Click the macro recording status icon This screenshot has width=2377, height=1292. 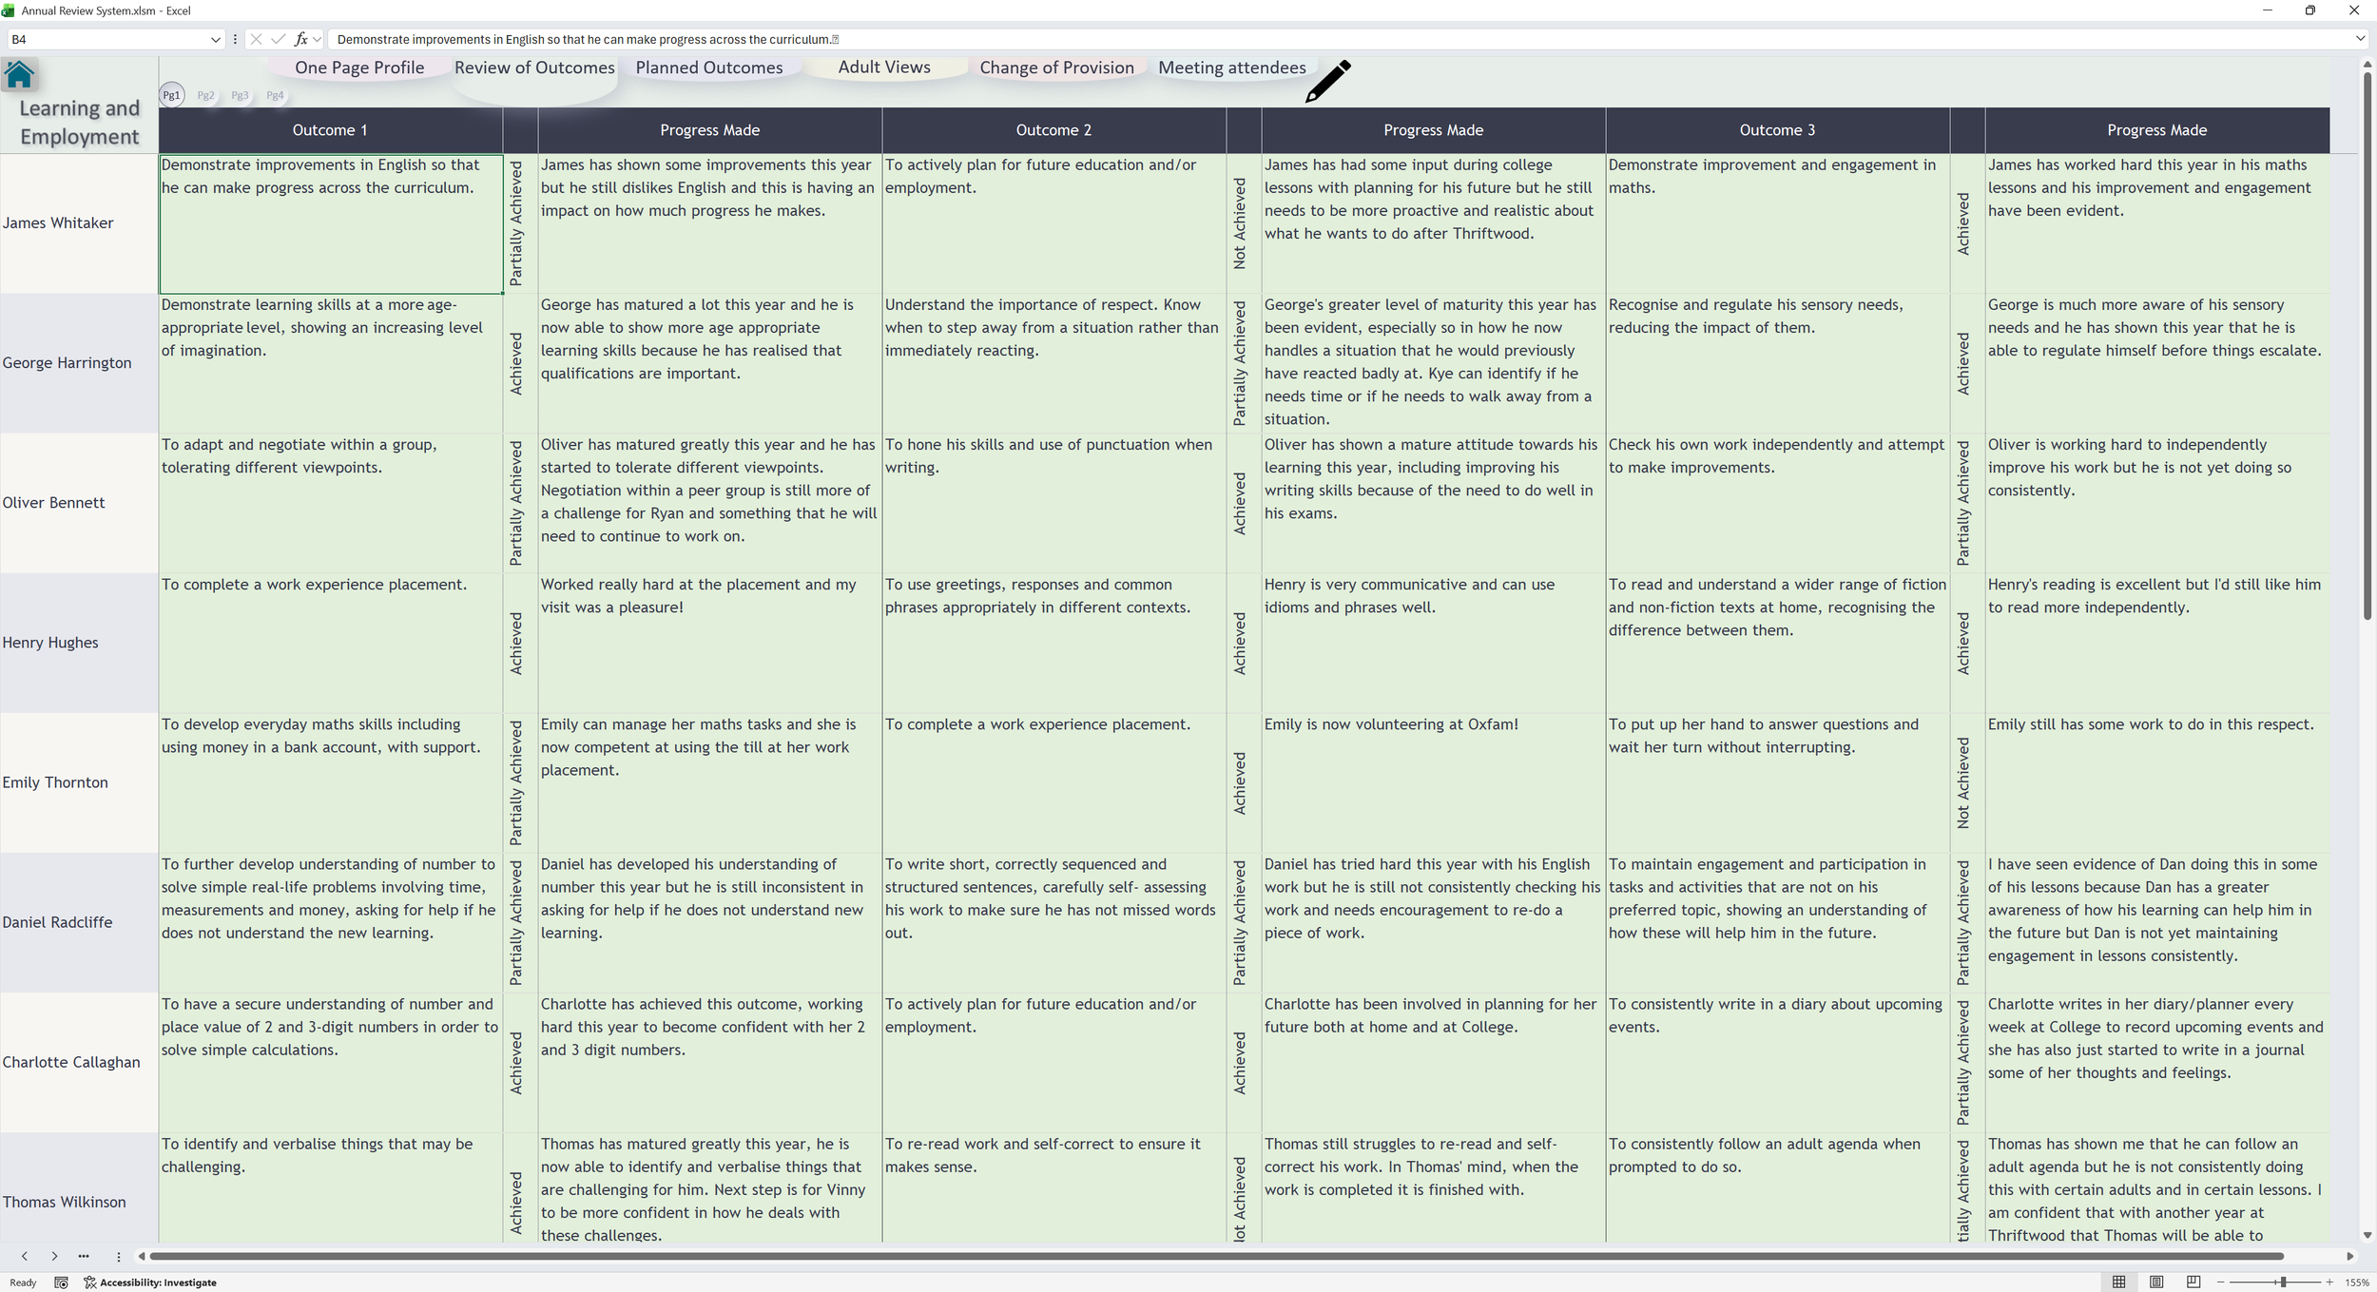tap(61, 1282)
